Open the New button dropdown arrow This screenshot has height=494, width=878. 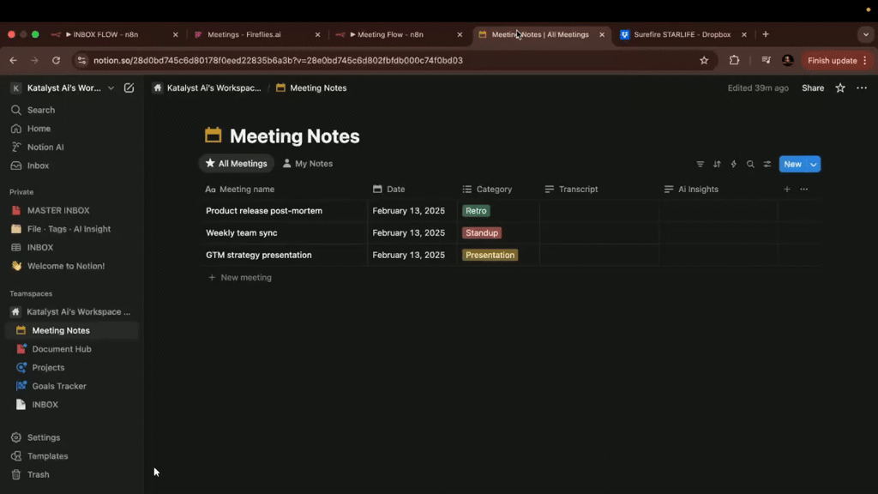click(x=811, y=164)
